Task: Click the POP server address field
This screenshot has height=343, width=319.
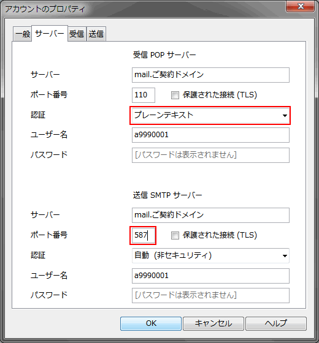Action: (210, 75)
